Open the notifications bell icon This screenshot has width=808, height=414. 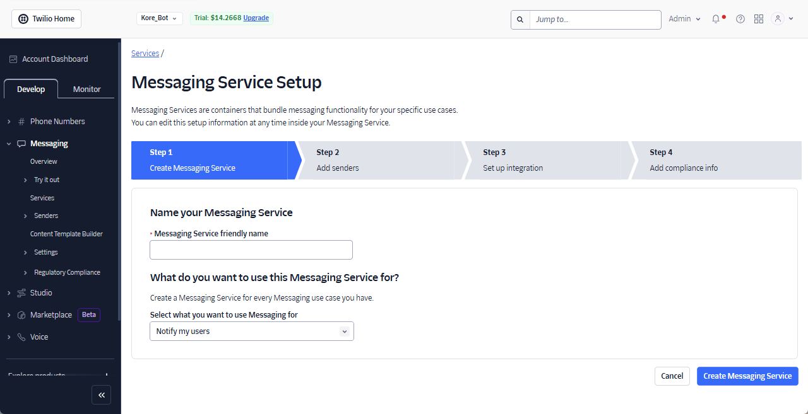(716, 19)
